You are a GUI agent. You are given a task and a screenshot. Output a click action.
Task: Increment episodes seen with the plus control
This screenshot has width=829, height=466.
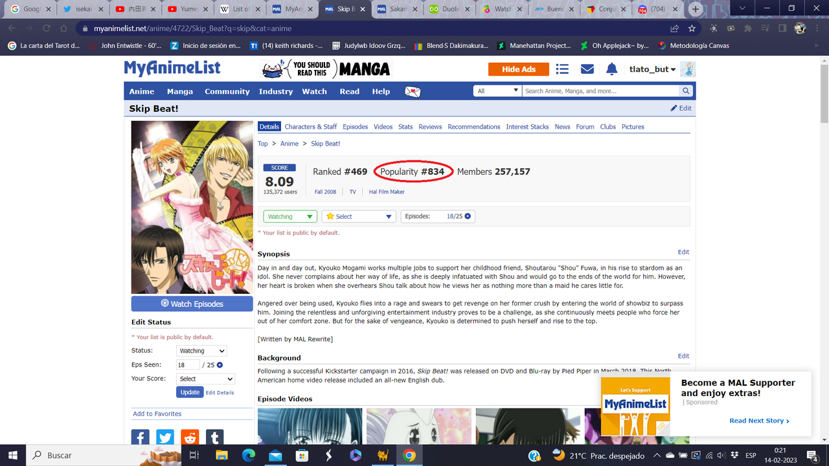[469, 216]
